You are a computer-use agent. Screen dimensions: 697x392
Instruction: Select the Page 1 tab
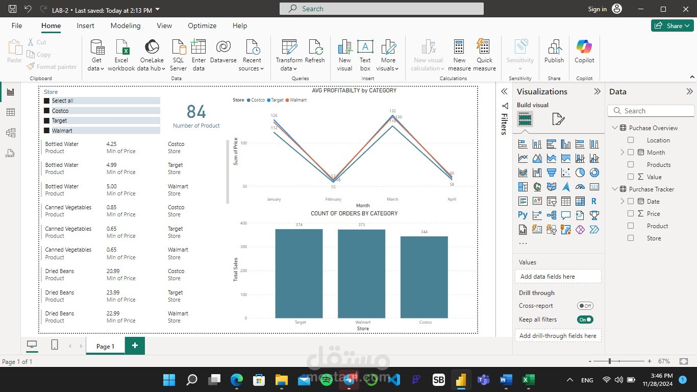point(106,346)
